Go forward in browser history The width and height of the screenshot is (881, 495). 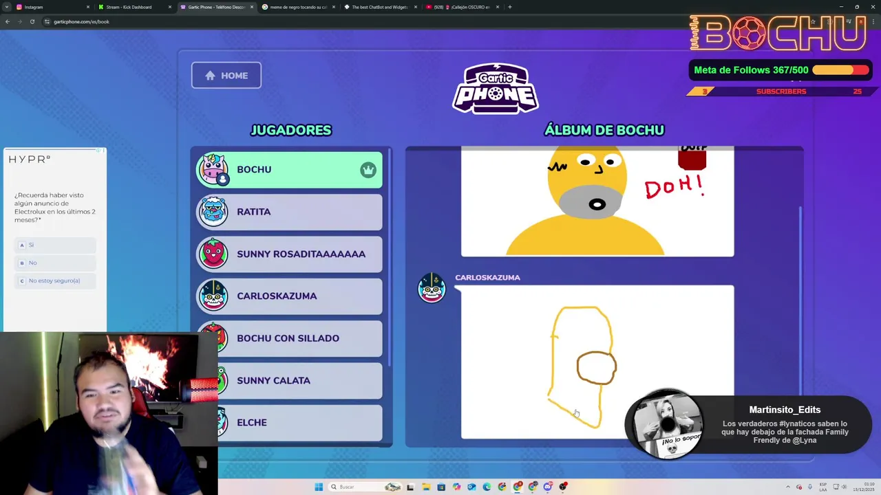coord(20,21)
